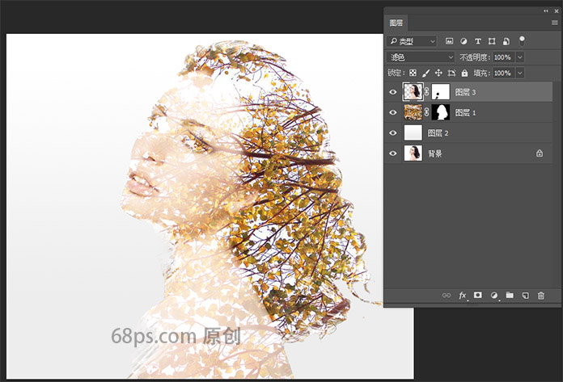563x382 pixels.
Task: Toggle lock all padlock icon
Action: coord(464,73)
